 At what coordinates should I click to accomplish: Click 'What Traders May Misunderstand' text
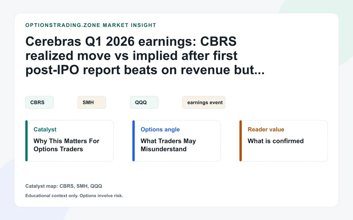pos(168,145)
